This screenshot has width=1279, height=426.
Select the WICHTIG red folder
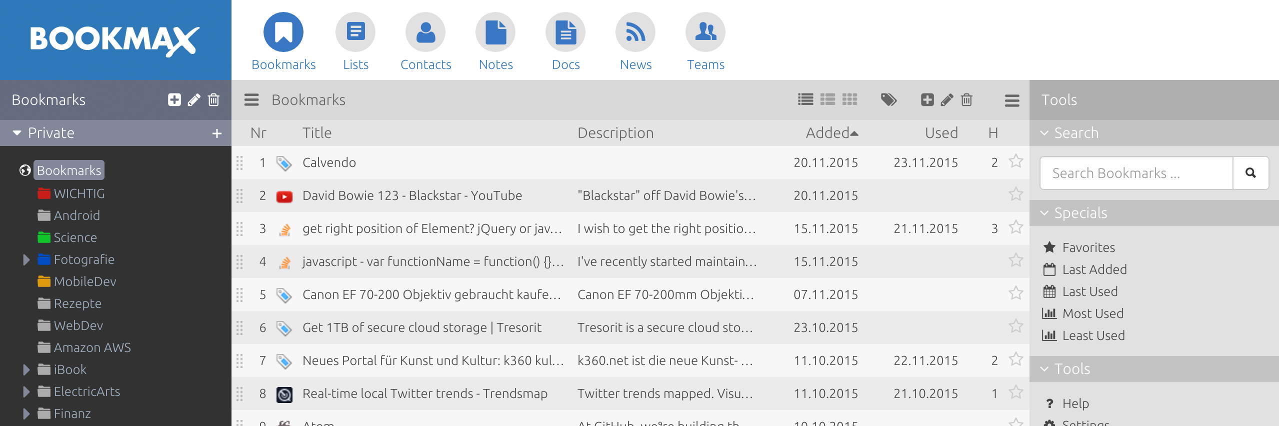point(71,193)
